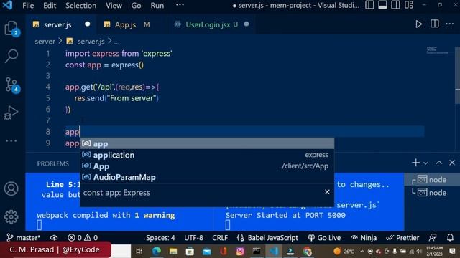Select the second node terminal
The height and width of the screenshot is (258, 460).
(432, 193)
